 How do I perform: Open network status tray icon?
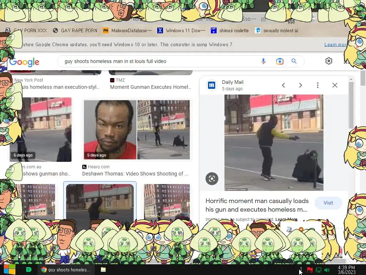pyautogui.click(x=318, y=270)
